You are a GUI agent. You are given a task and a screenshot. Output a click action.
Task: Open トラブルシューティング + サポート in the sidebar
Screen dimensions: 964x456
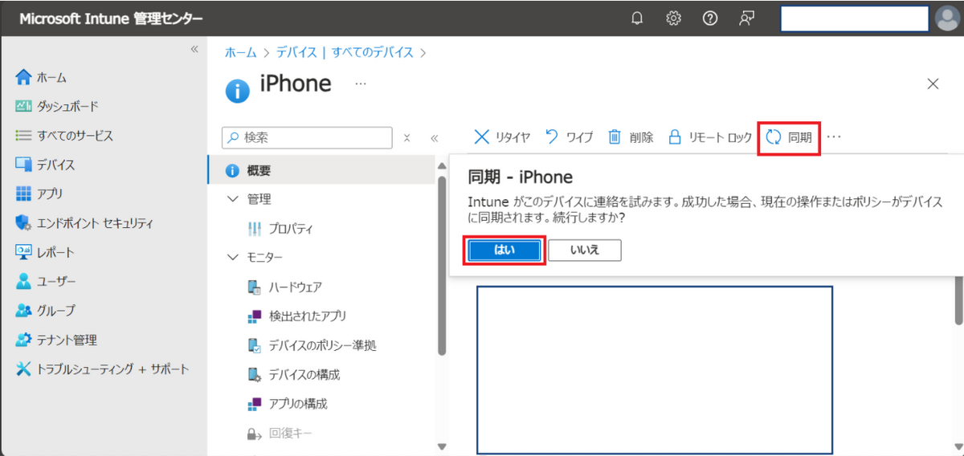pyautogui.click(x=102, y=369)
